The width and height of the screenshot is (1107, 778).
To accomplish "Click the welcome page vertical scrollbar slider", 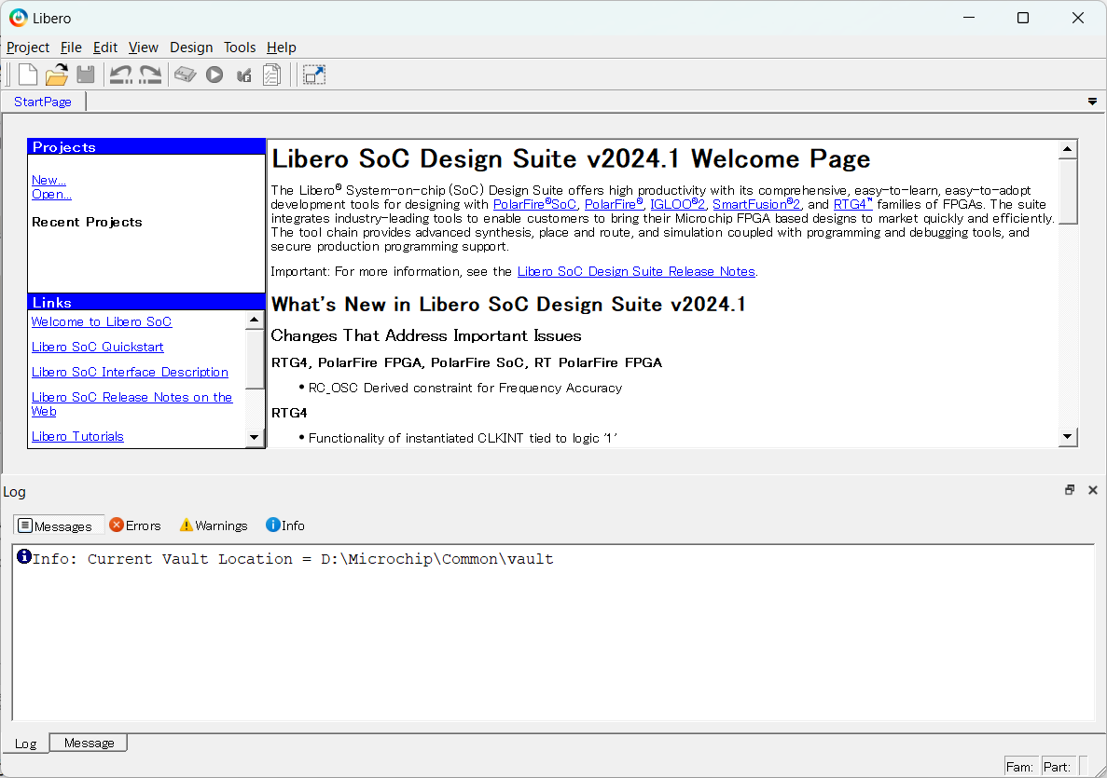I will point(1067,186).
